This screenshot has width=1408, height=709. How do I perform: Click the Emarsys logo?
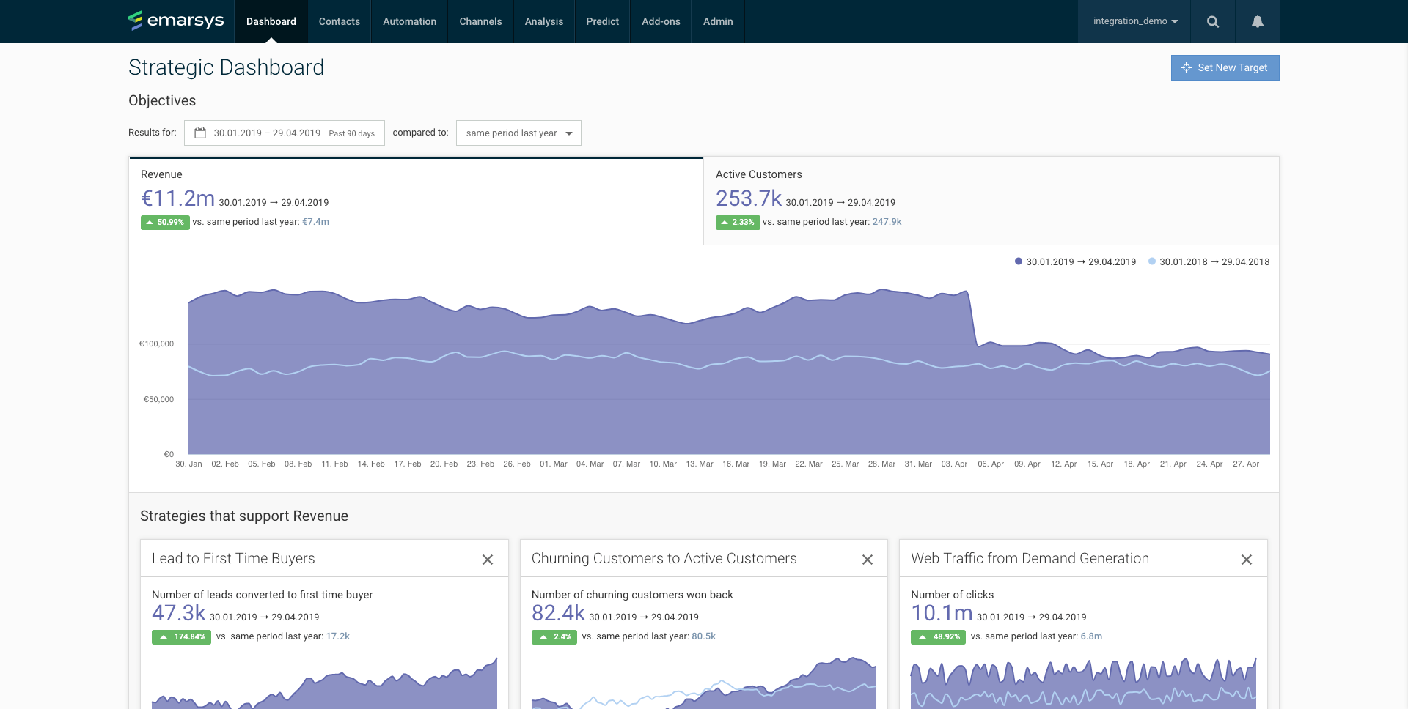(x=176, y=21)
